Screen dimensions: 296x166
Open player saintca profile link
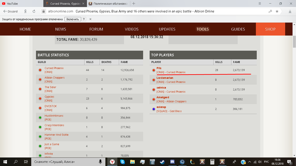[161, 88]
